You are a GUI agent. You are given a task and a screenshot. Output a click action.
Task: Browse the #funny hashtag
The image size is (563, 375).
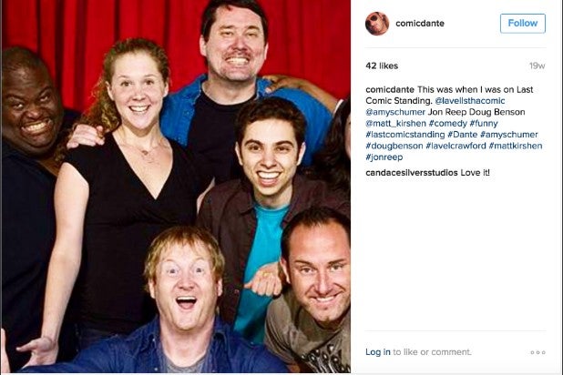pos(484,124)
